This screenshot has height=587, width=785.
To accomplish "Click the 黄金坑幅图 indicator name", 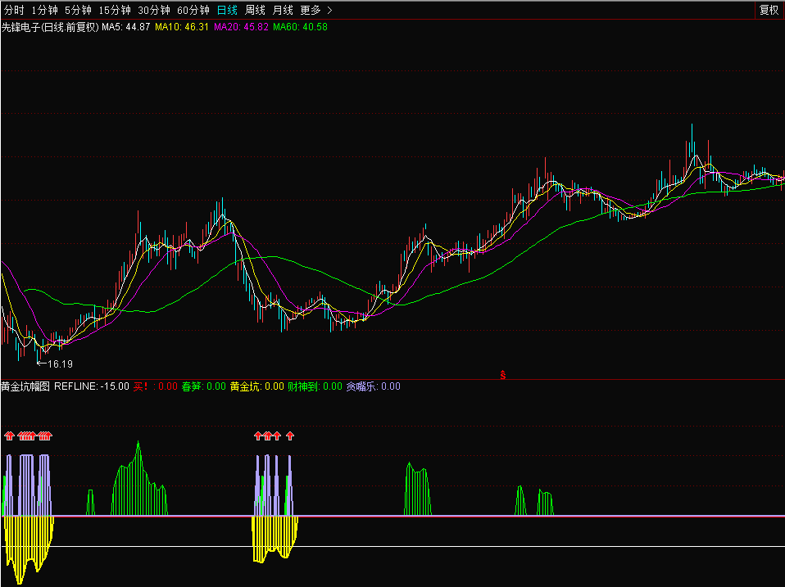I will coord(25,386).
